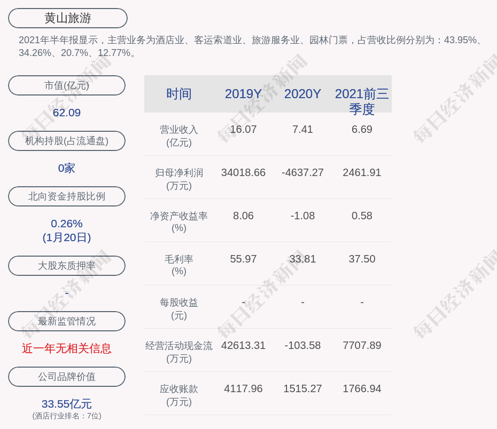497x429 pixels.
Task: Click the 公司品牌价值 pill
Action: [67, 377]
